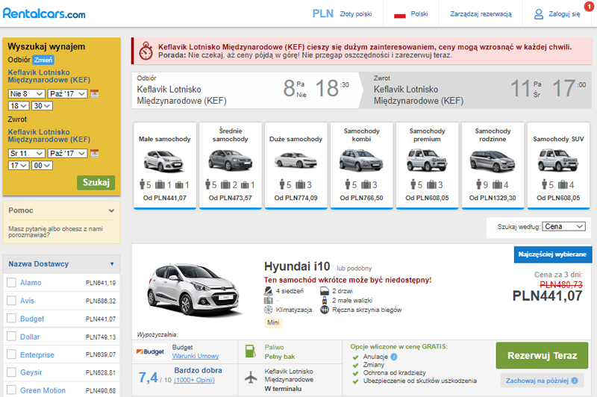Check the Avis supplier checkbox
Viewport: 597px width, 397px height.
click(12, 300)
